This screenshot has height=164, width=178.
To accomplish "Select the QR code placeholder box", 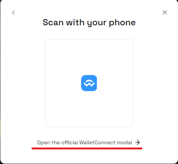I will tap(89, 83).
